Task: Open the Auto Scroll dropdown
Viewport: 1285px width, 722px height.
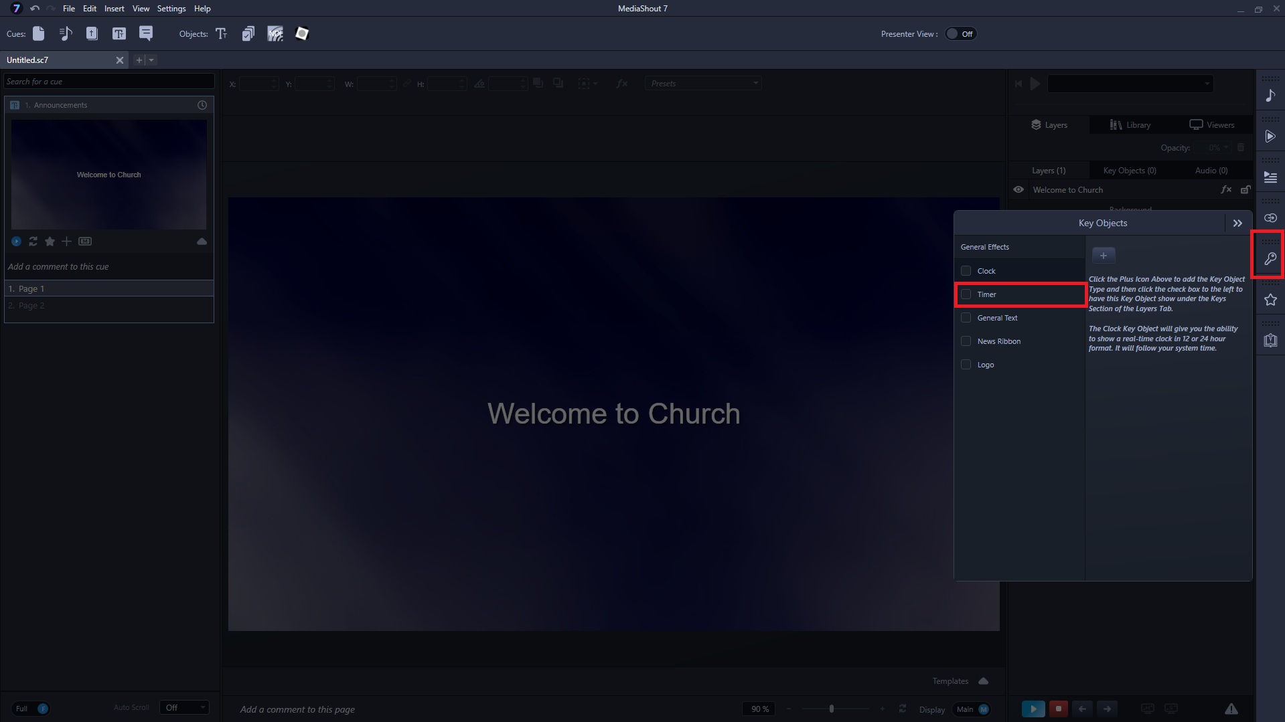Action: pyautogui.click(x=185, y=708)
